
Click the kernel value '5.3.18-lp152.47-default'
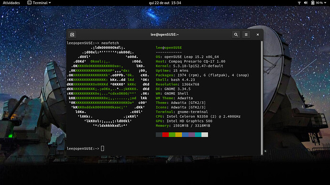pyautogui.click(x=198, y=66)
